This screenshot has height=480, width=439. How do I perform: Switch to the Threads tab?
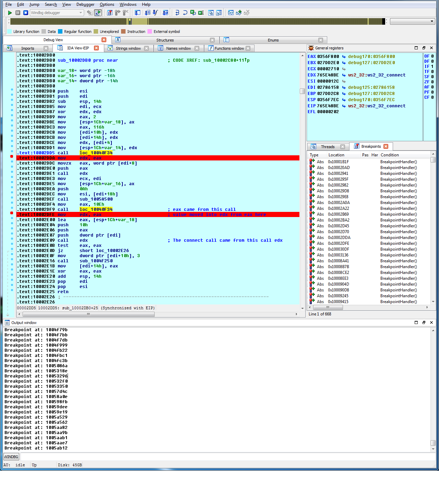(x=328, y=146)
